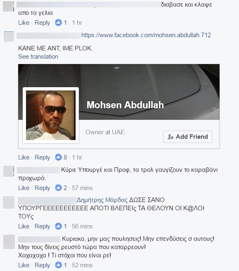
Task: Reply to the Mohsen Abdullah link comment
Action: (42, 157)
